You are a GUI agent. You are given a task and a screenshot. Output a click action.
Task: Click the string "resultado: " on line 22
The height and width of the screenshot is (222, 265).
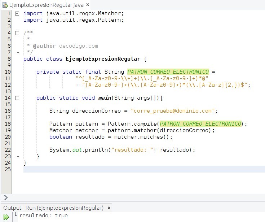coord(132,150)
